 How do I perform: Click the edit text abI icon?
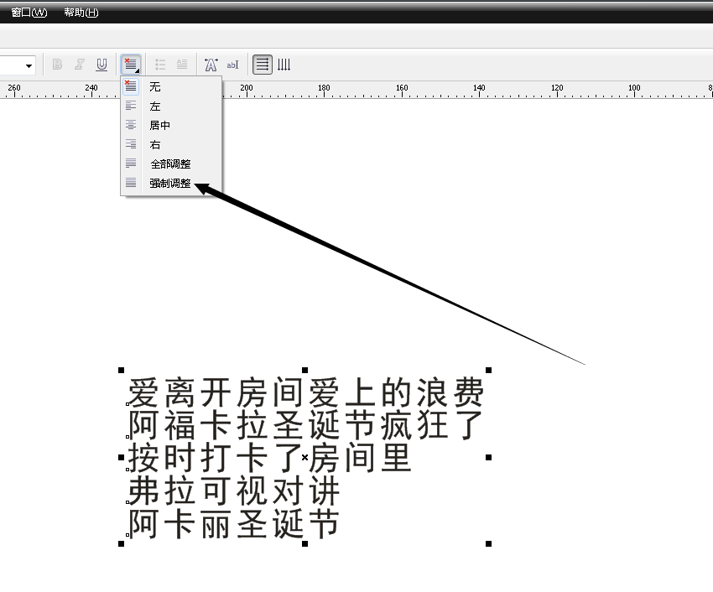pyautogui.click(x=232, y=65)
